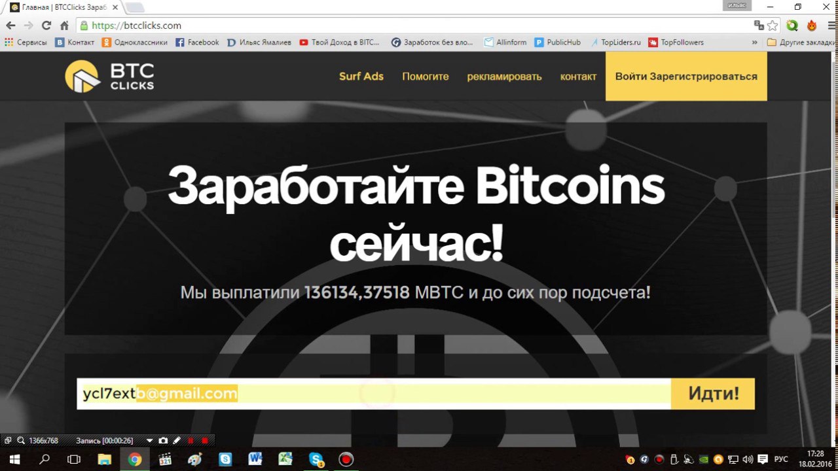
Task: Open the Заработок без вло bookmark
Action: point(432,43)
